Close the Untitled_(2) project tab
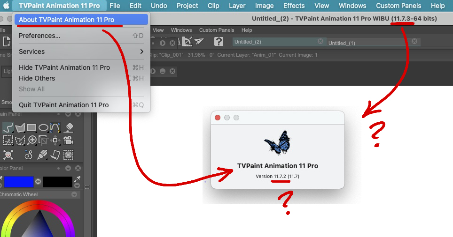 click(x=320, y=42)
